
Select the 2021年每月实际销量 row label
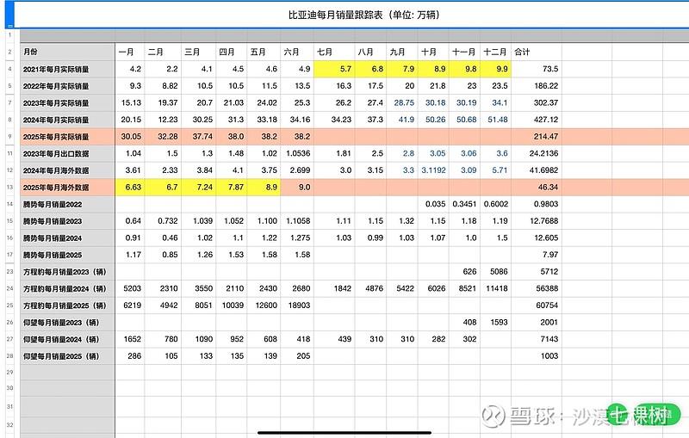[67, 69]
